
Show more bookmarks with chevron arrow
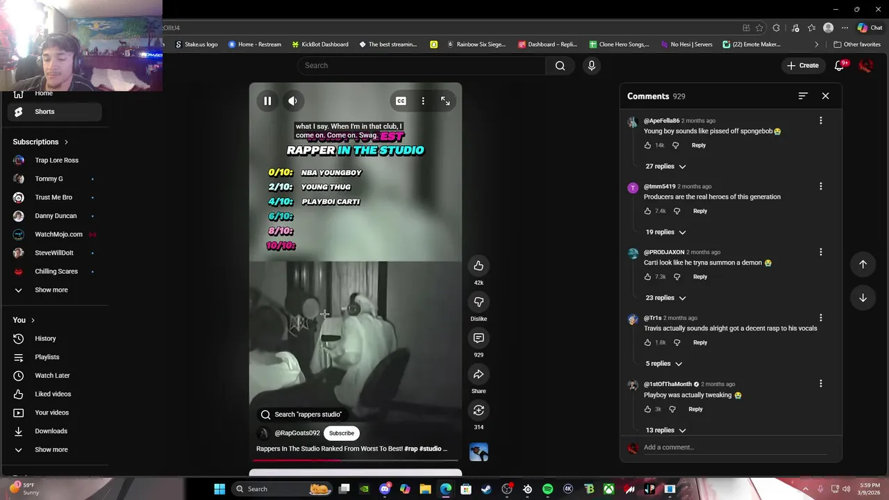(x=817, y=44)
